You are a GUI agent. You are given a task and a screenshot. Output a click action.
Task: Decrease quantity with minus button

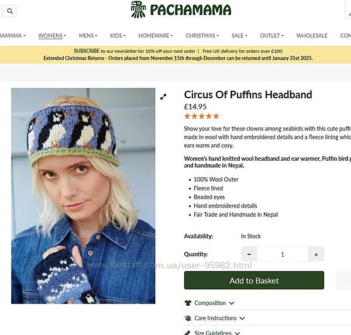pyautogui.click(x=249, y=254)
